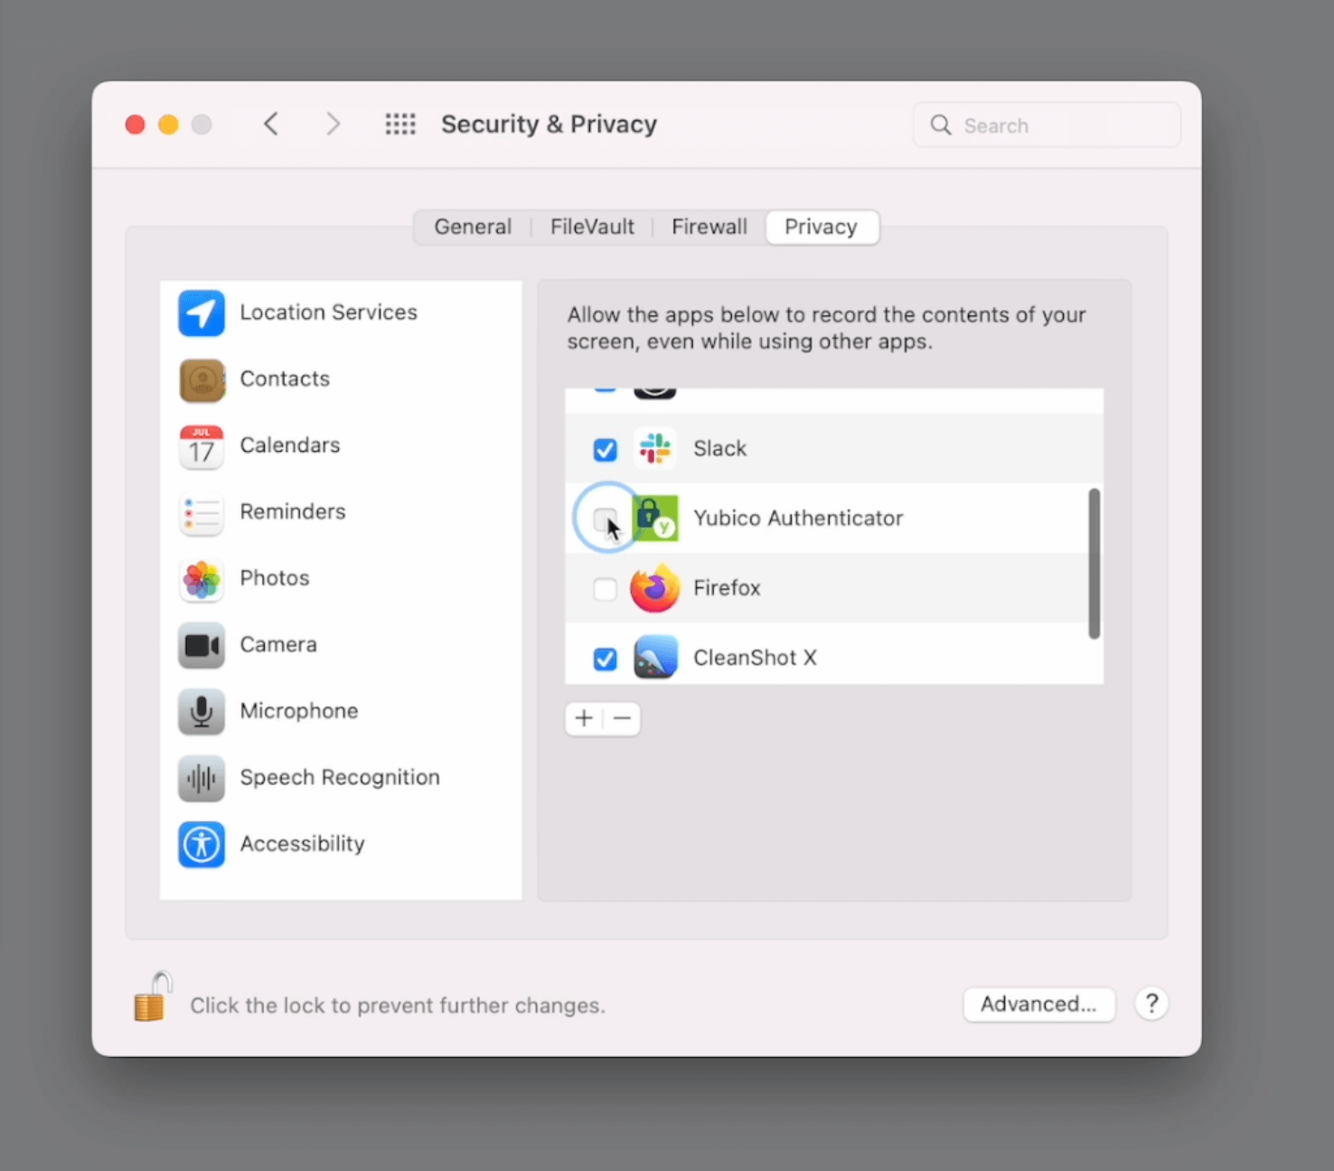Select the Location Services icon
The height and width of the screenshot is (1171, 1334).
[x=202, y=313]
